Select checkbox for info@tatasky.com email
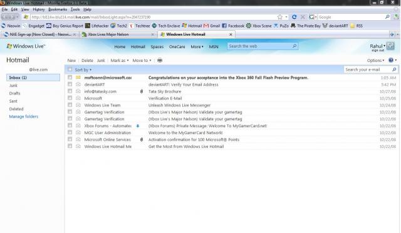The image size is (401, 233). 70,91
